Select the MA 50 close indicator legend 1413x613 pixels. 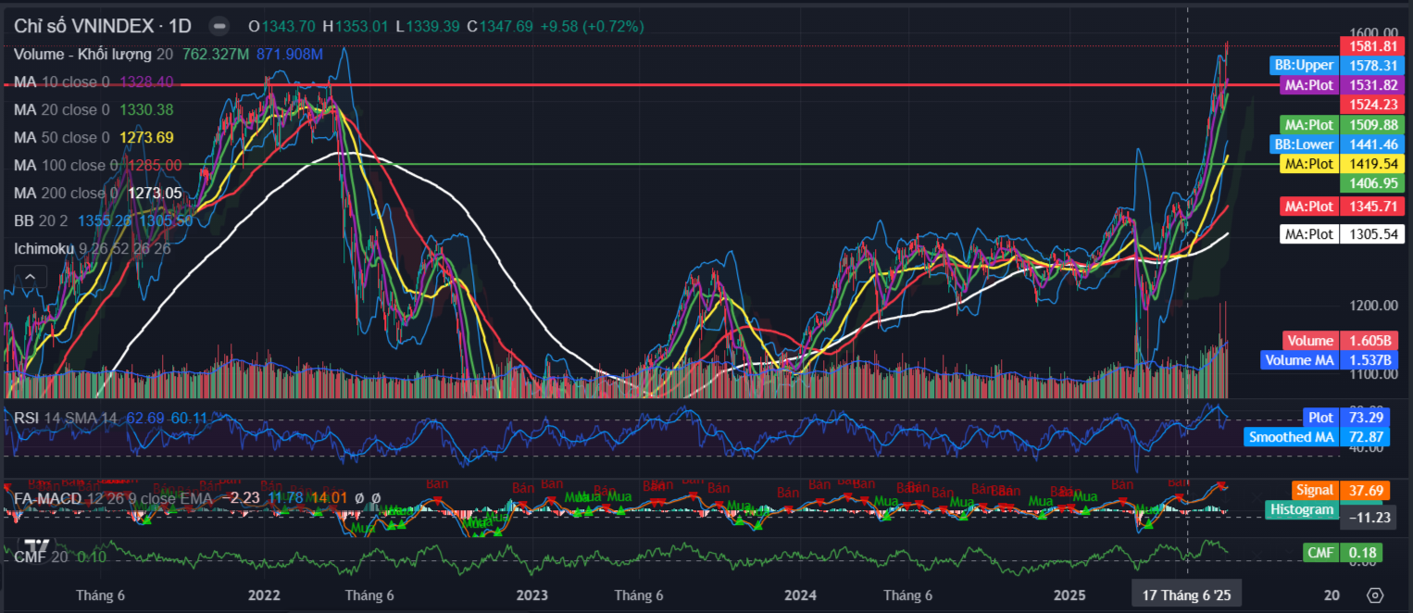[61, 137]
